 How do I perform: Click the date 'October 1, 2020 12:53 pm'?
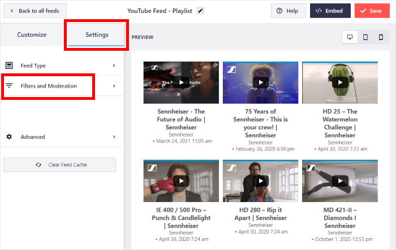(x=344, y=239)
